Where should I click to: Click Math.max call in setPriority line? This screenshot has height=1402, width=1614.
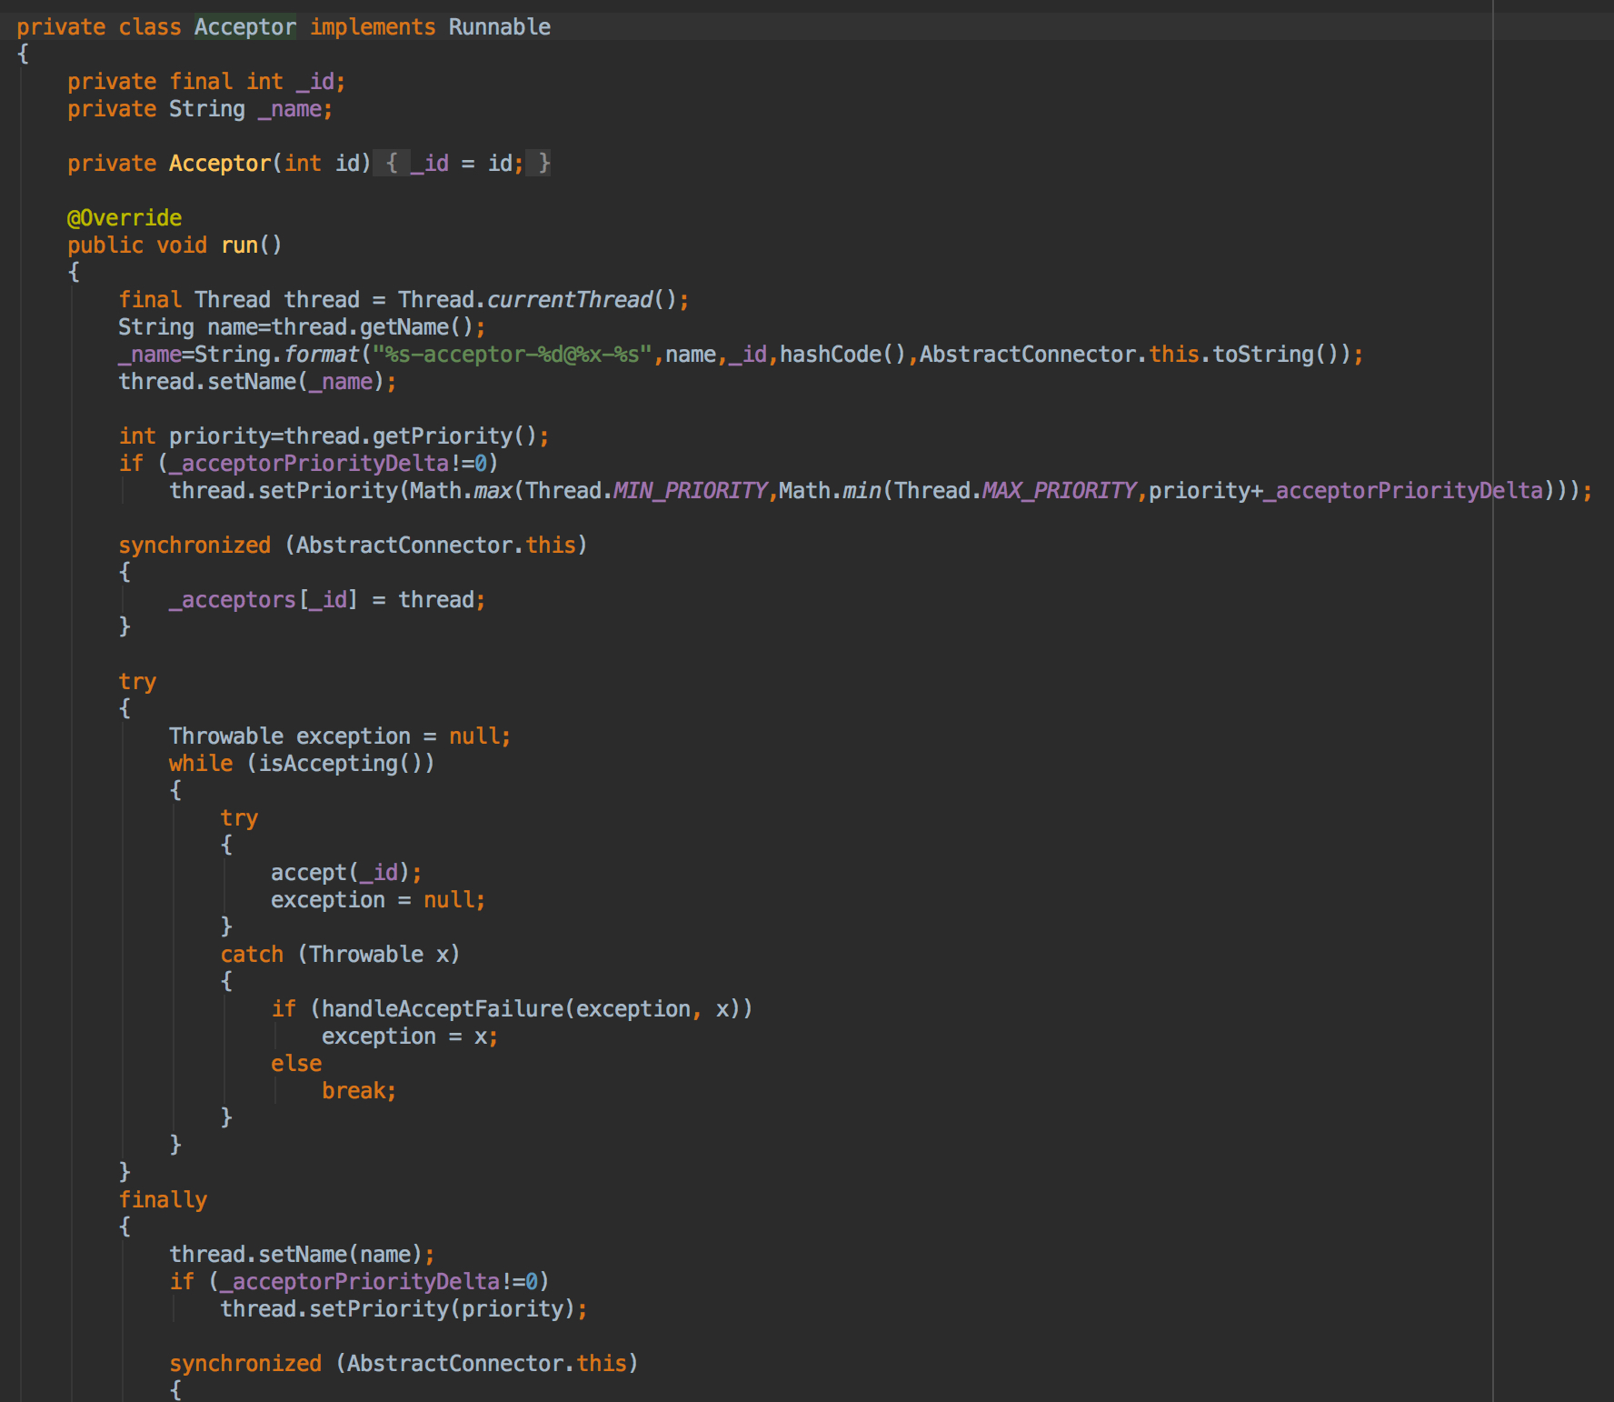(461, 491)
